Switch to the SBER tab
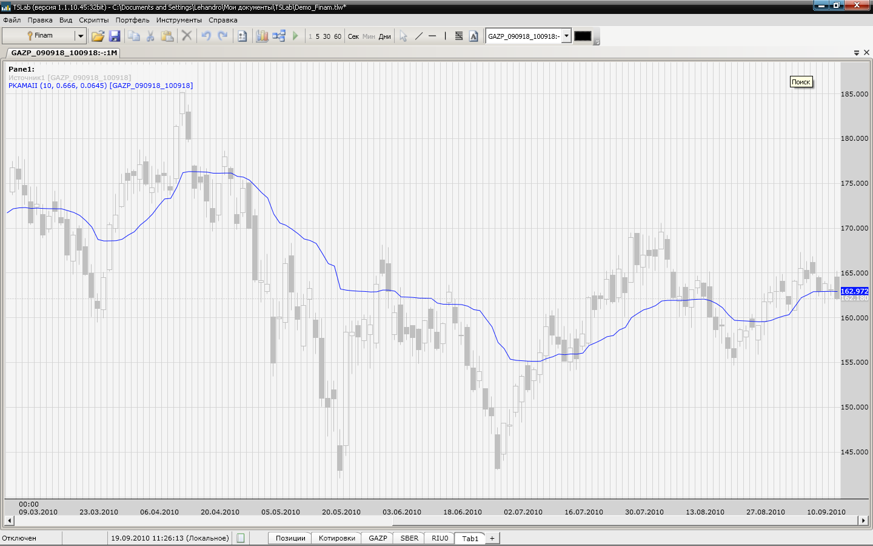This screenshot has height=546, width=873. (x=409, y=538)
